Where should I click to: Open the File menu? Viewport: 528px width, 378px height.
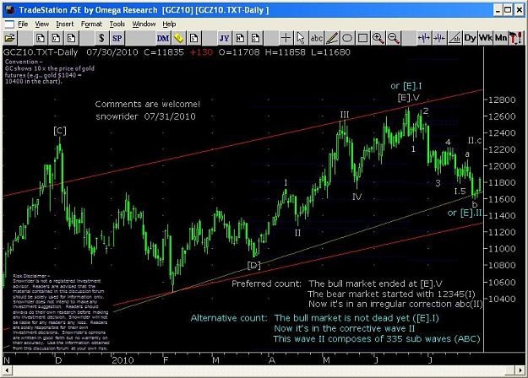click(x=23, y=24)
